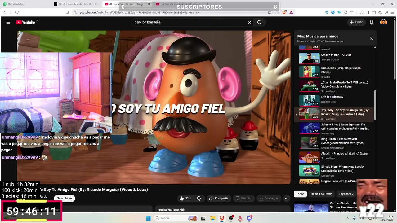Click Compartir to share the video
This screenshot has height=223, width=397.
[x=218, y=198]
